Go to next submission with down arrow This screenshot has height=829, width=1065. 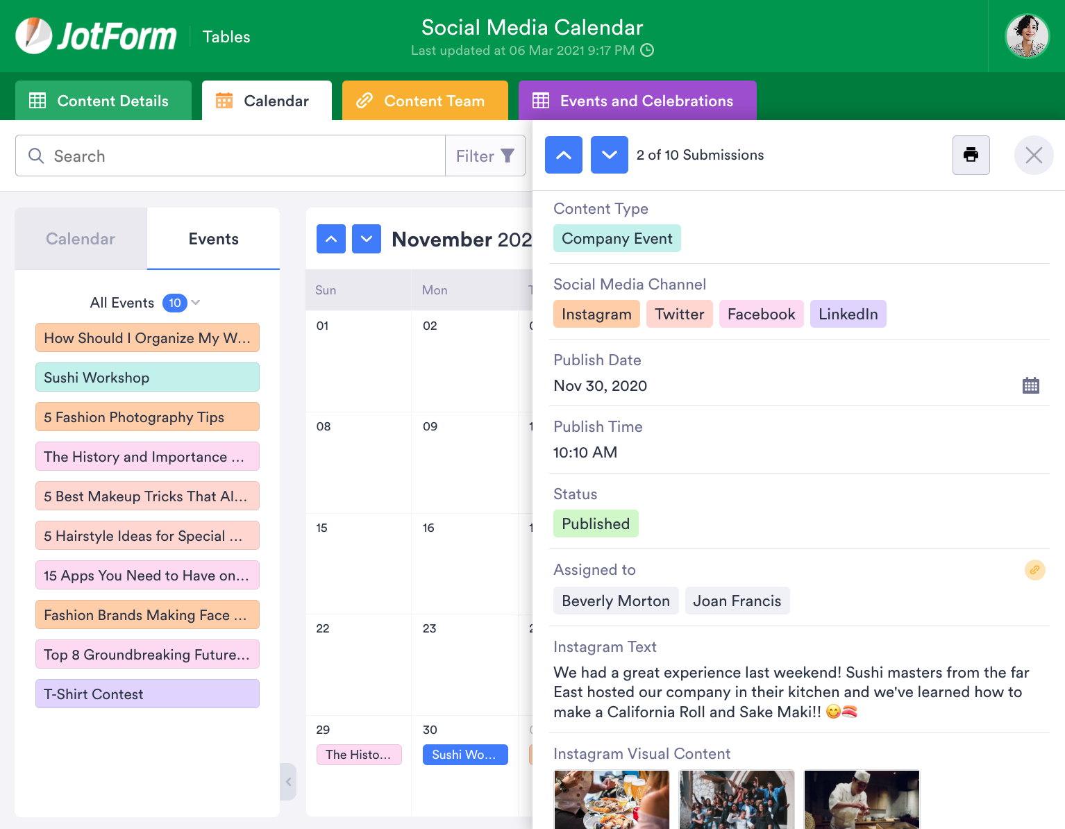609,155
